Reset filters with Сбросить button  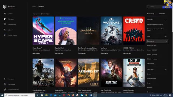(x=162, y=14)
